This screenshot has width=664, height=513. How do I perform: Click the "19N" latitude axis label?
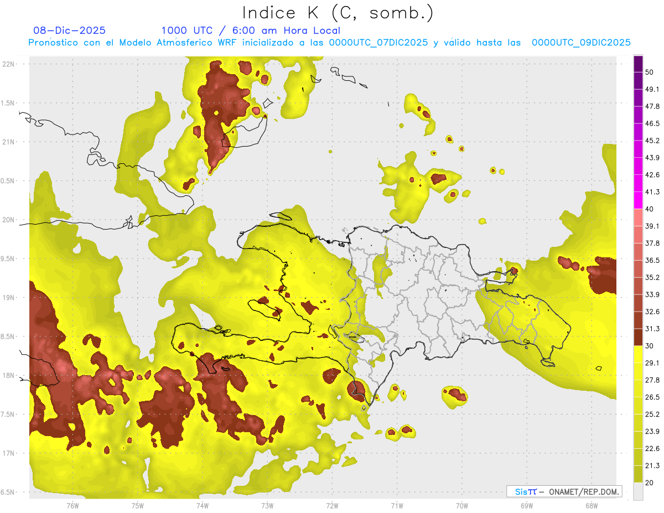8,298
